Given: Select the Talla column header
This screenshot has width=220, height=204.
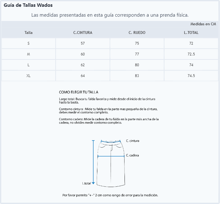Looking at the screenshot, I should coord(28,33).
